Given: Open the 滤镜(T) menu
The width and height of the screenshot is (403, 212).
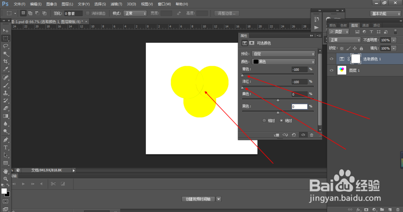Looking at the screenshot, I should (116, 4).
